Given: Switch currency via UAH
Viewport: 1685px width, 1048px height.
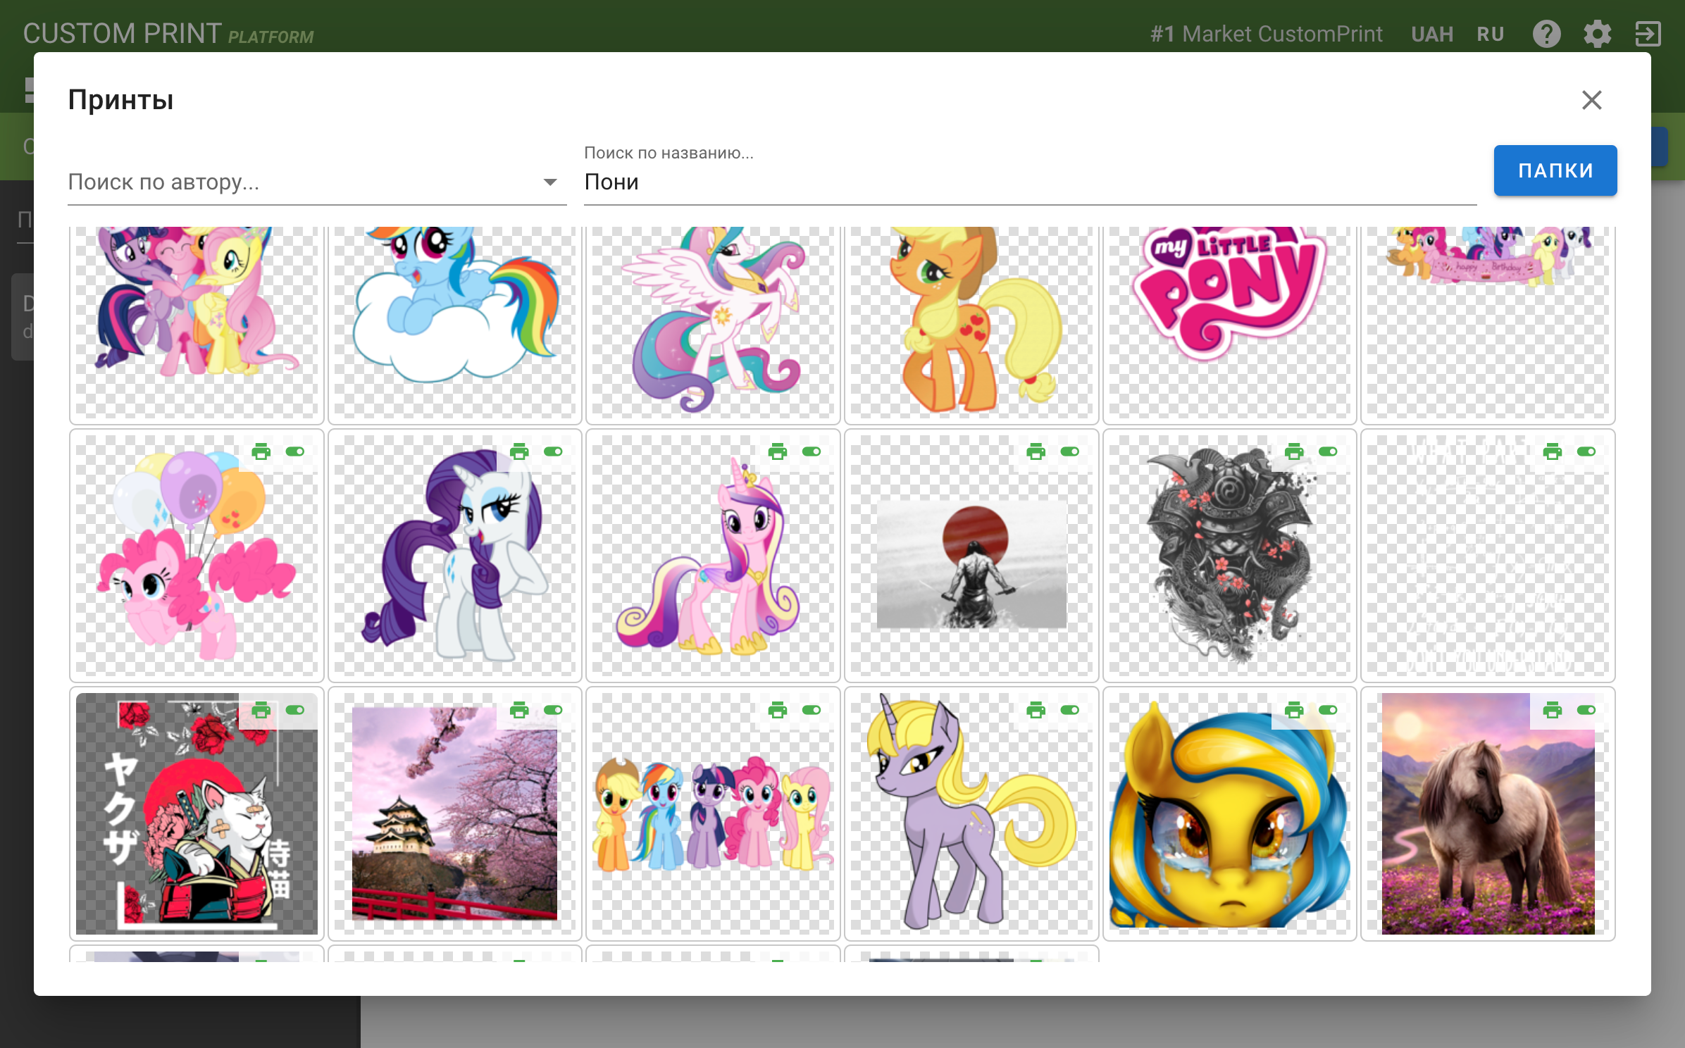Looking at the screenshot, I should (1432, 34).
